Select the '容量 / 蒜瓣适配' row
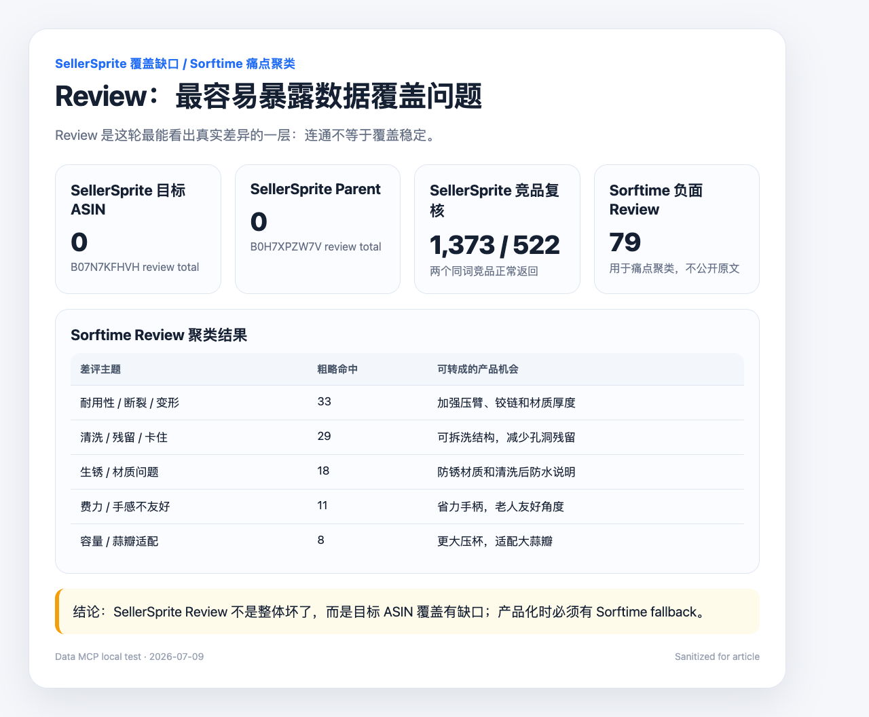This screenshot has height=717, width=869. pyautogui.click(x=407, y=541)
